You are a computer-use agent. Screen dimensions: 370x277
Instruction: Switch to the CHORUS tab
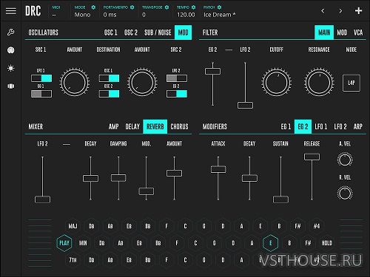(x=179, y=126)
